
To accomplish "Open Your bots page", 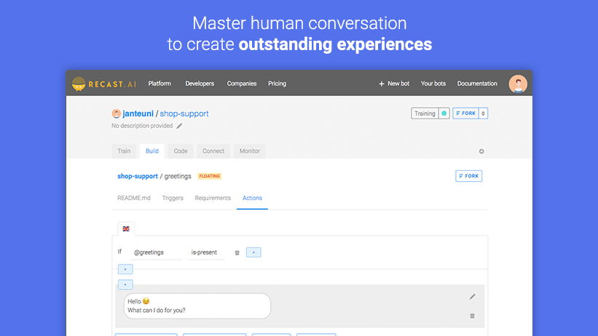I will click(433, 84).
